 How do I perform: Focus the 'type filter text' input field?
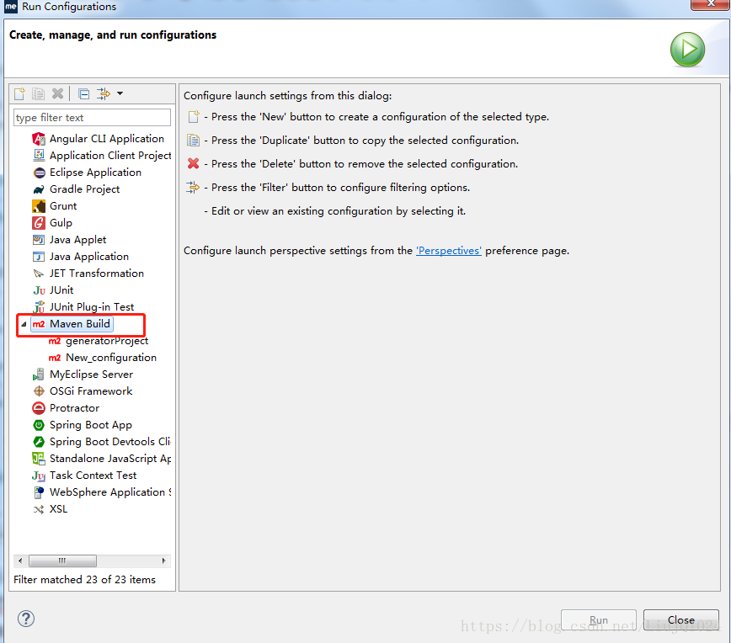click(93, 118)
